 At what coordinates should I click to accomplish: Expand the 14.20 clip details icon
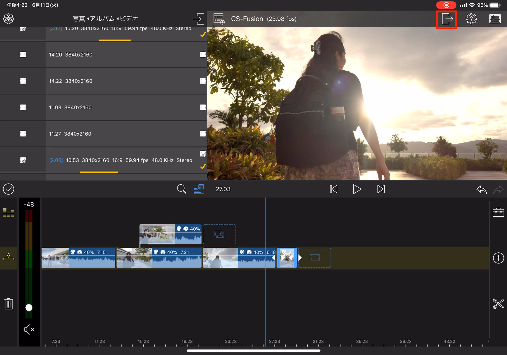point(203,54)
